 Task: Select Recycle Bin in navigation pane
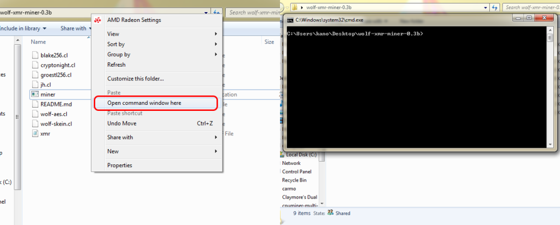pyautogui.click(x=294, y=180)
